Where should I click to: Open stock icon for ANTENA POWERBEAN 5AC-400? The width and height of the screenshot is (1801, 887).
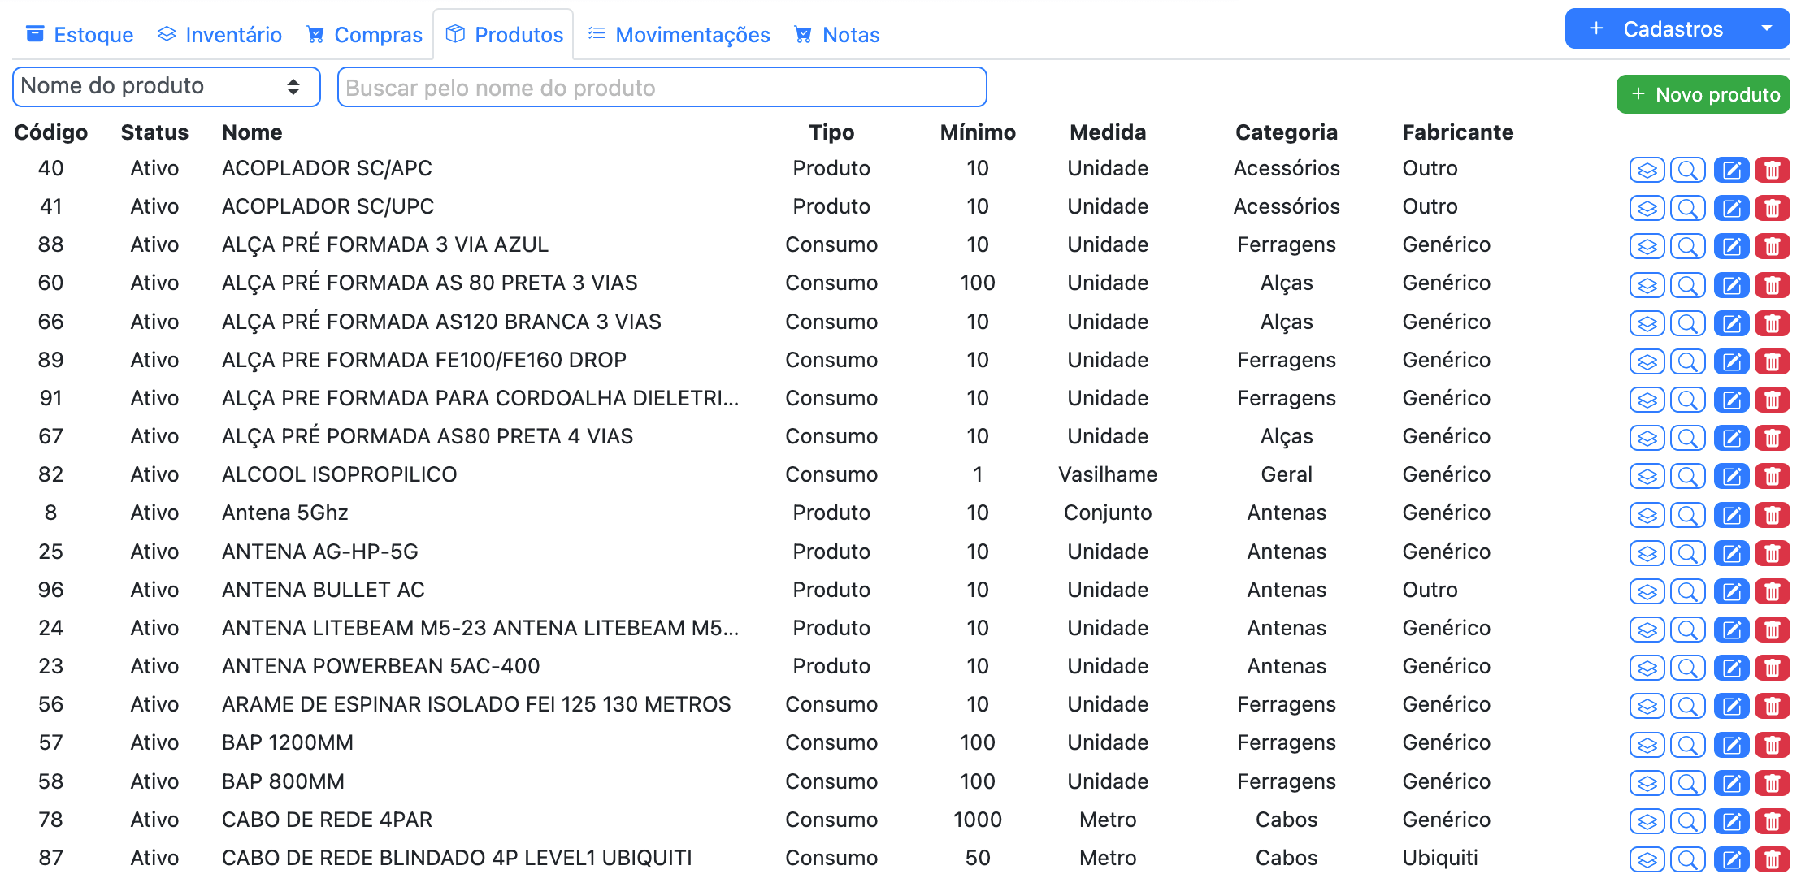[x=1647, y=668]
